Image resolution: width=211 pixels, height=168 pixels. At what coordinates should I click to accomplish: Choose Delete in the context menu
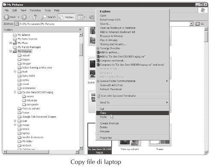pyautogui.click(x=132, y=127)
